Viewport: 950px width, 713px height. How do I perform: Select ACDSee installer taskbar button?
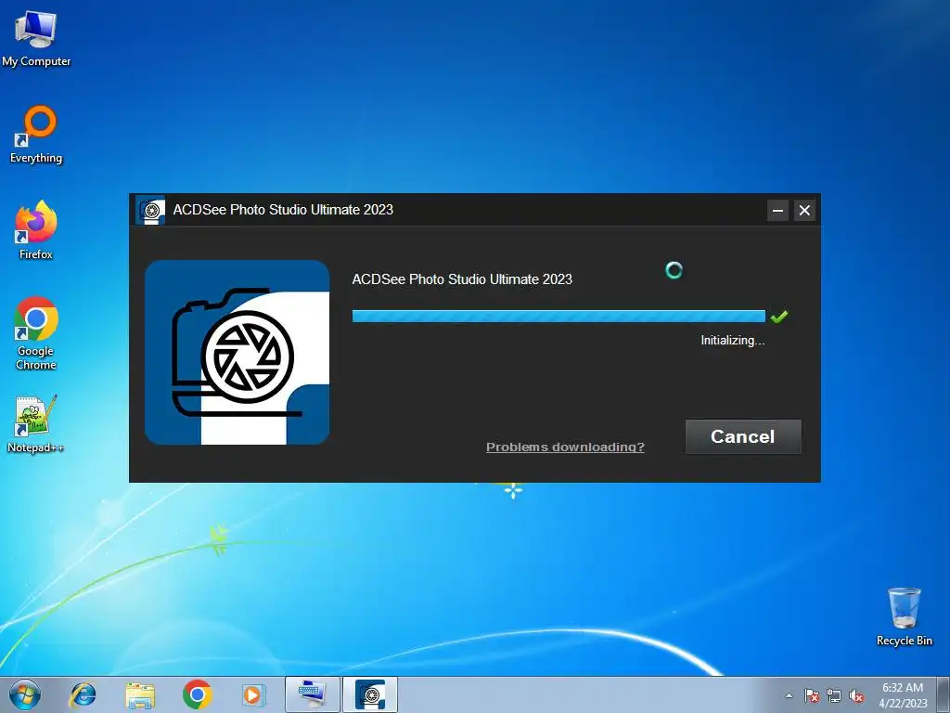pos(370,694)
